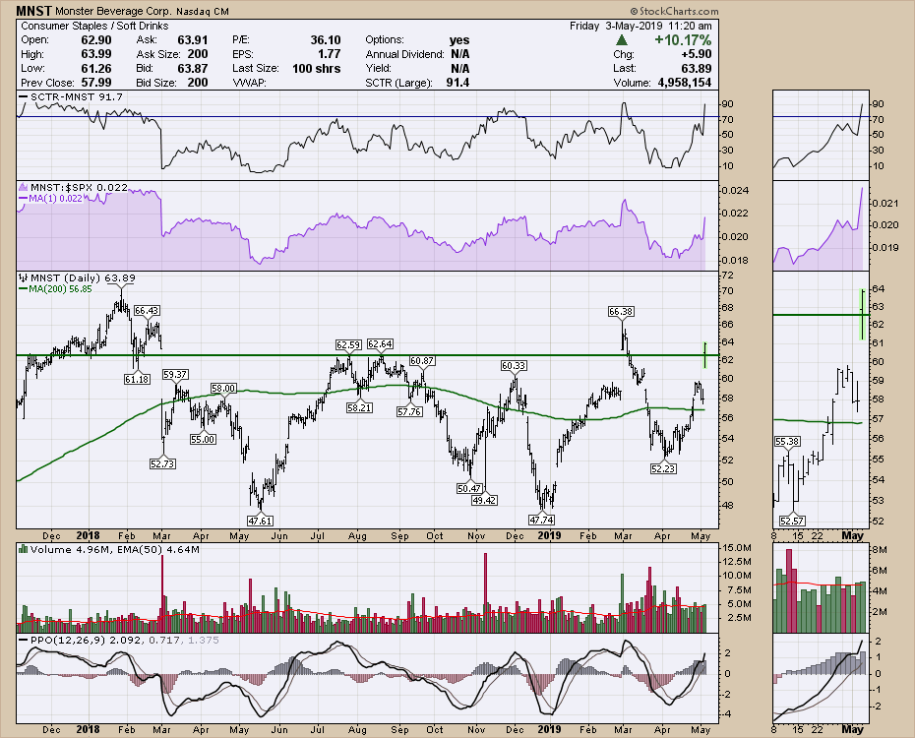This screenshot has width=915, height=738.
Task: Click the High price 63.99
Action: tap(96, 54)
